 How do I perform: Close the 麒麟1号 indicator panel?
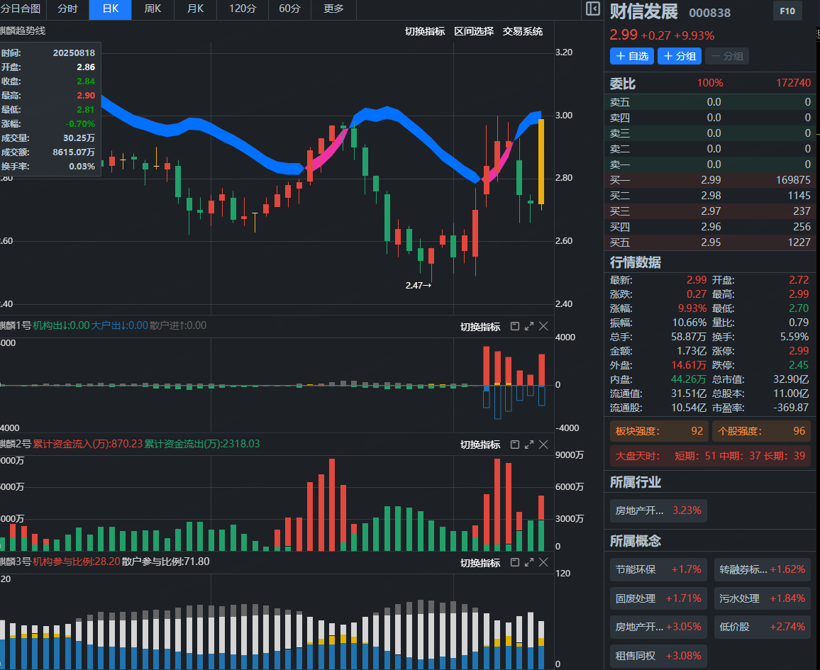543,326
